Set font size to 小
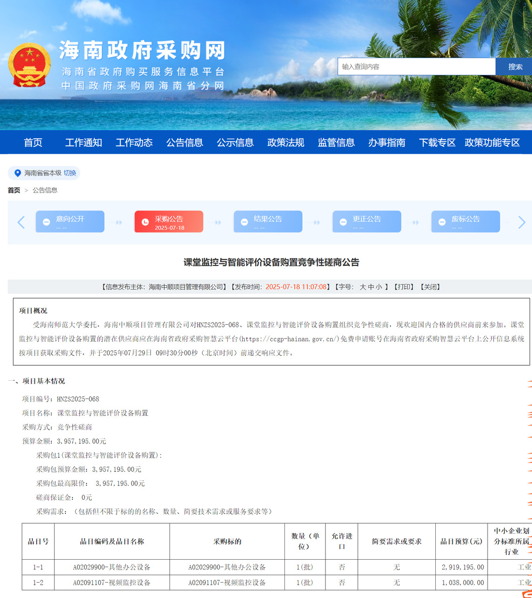Image resolution: width=532 pixels, height=598 pixels. [x=379, y=287]
